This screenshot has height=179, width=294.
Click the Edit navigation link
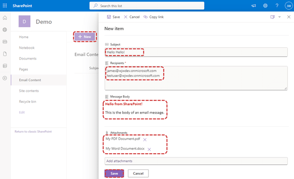(x=22, y=112)
